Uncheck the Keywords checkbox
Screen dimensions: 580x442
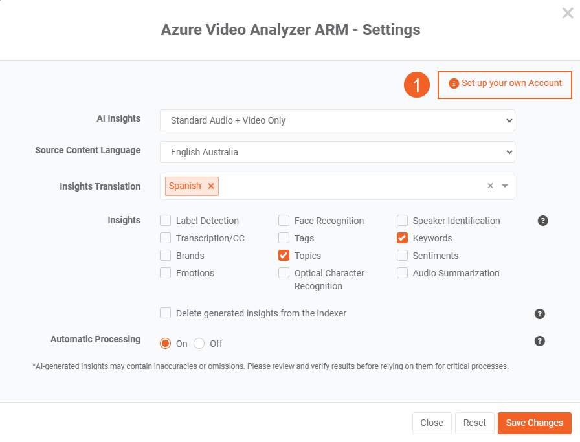pos(403,238)
